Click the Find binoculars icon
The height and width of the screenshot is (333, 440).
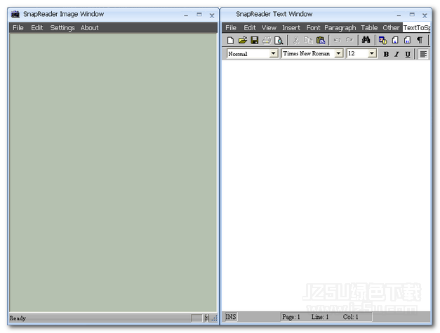click(366, 41)
